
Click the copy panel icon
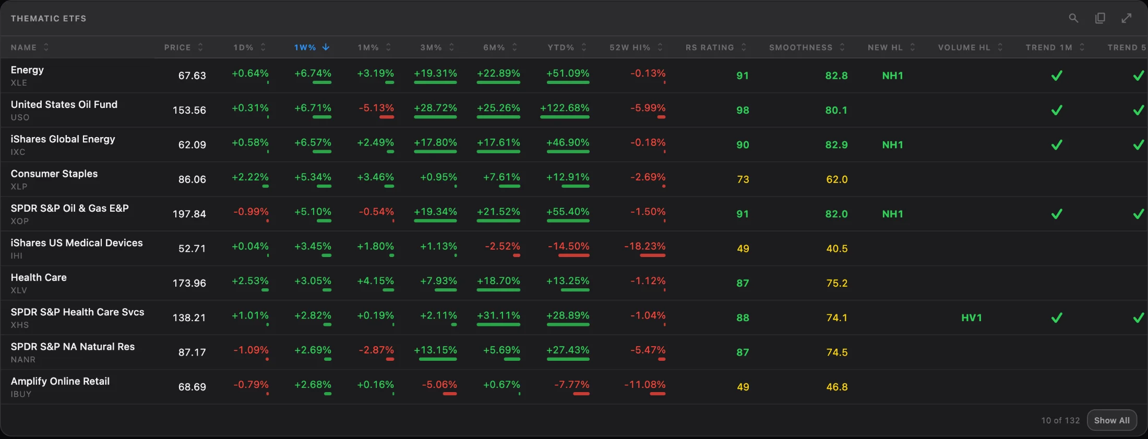(1100, 18)
